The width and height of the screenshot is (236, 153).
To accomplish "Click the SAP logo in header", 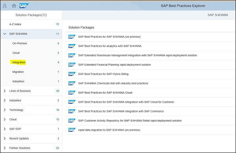I will coord(24,6).
